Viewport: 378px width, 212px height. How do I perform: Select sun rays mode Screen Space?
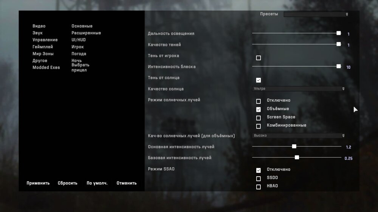pos(259,118)
